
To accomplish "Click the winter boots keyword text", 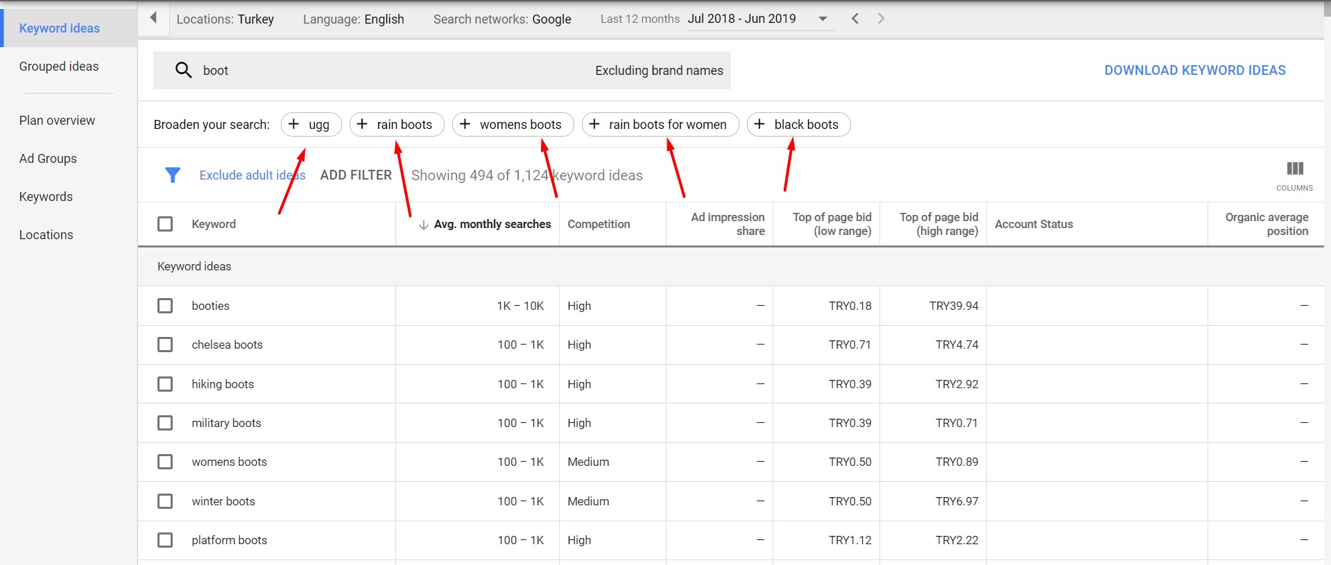I will tap(223, 501).
